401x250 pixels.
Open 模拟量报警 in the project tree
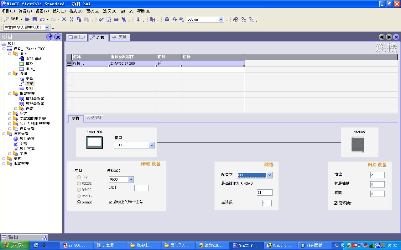pos(35,99)
